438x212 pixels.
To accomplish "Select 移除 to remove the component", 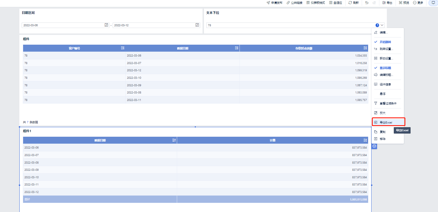I will pos(388,139).
